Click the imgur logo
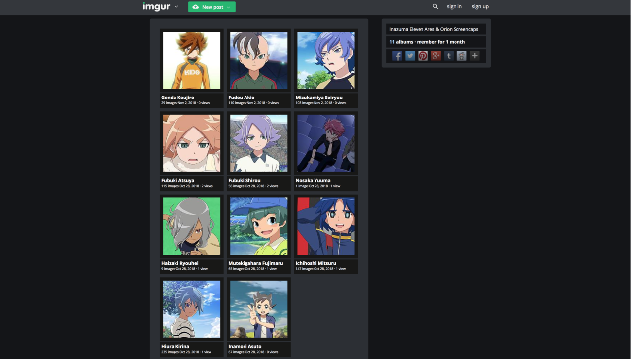Viewport: 631px width, 359px height. pyautogui.click(x=156, y=6)
